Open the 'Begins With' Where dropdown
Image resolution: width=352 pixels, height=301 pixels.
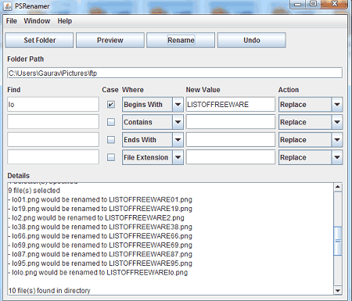coord(153,105)
